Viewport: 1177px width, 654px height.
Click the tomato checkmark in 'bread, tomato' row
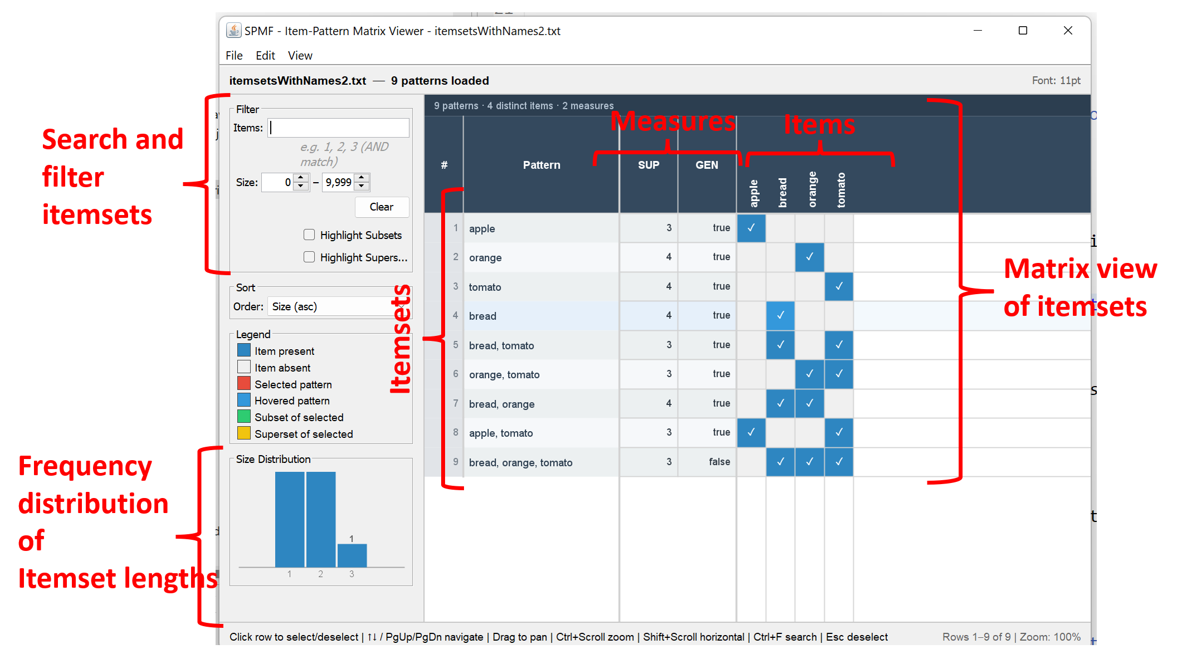pos(838,345)
